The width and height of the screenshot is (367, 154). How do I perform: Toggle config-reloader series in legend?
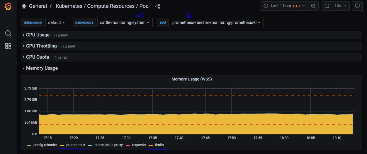tap(45, 145)
